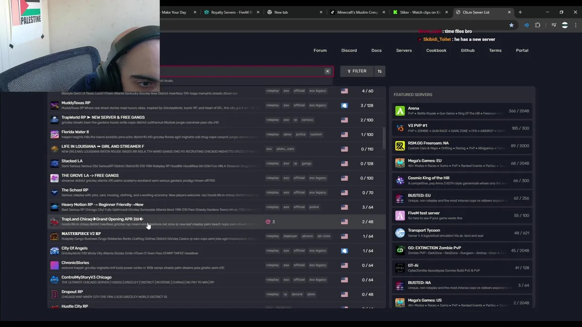582x327 pixels.
Task: Click the Cosmic King of the Hill icon
Action: point(400,180)
